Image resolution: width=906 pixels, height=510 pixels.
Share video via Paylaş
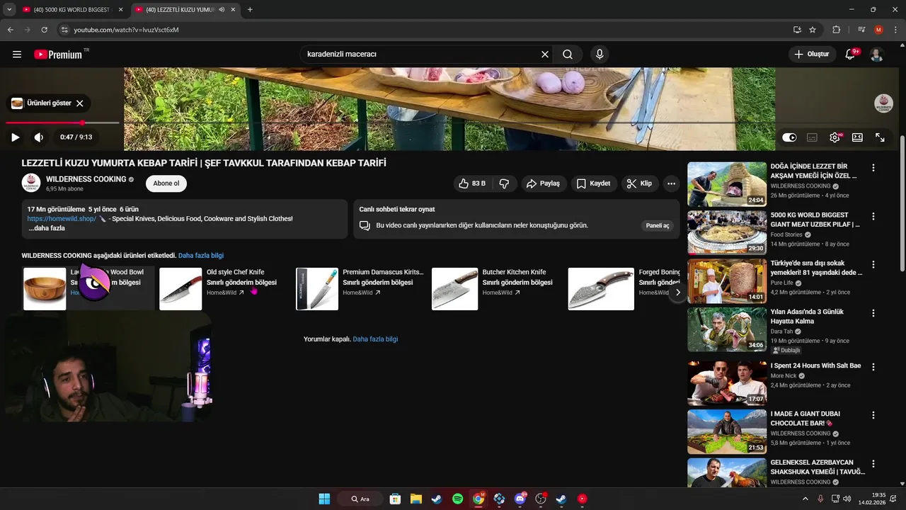[543, 183]
